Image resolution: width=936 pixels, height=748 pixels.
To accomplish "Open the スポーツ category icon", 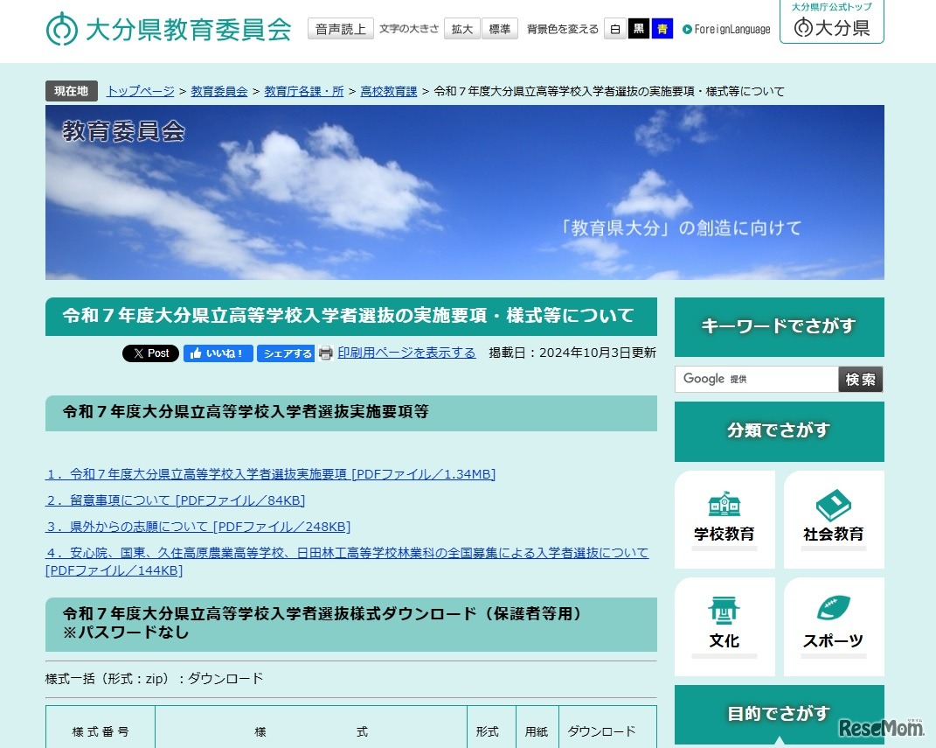I will coord(833,626).
